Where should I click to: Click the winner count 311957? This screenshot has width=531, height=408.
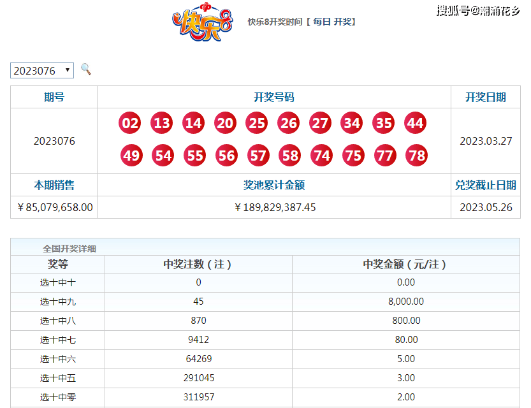click(199, 397)
